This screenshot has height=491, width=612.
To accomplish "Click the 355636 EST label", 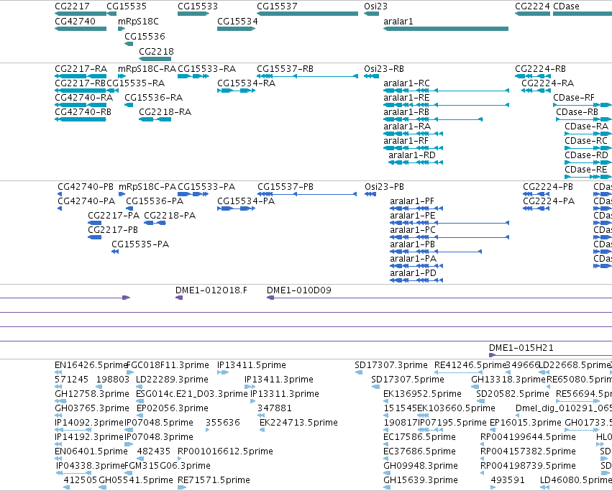I will tap(223, 423).
